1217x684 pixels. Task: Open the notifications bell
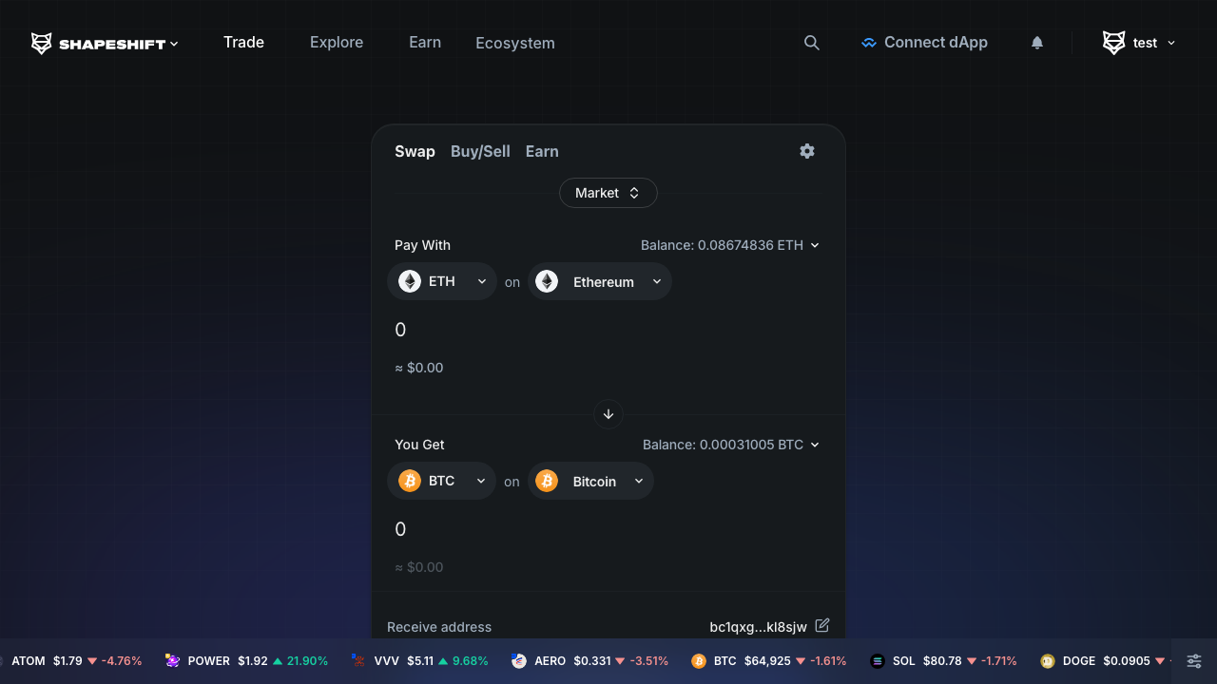1037,43
